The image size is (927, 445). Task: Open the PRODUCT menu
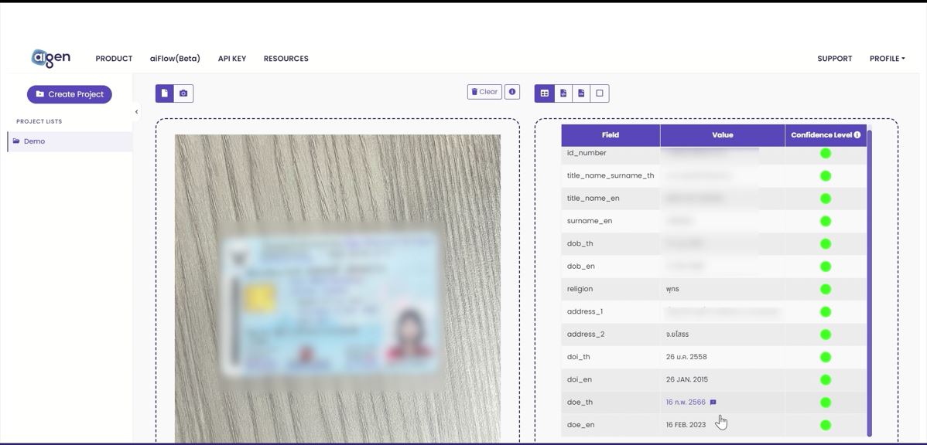click(x=114, y=58)
